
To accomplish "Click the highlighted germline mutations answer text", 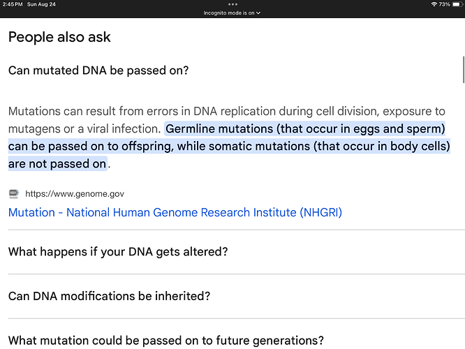I will coord(229,146).
